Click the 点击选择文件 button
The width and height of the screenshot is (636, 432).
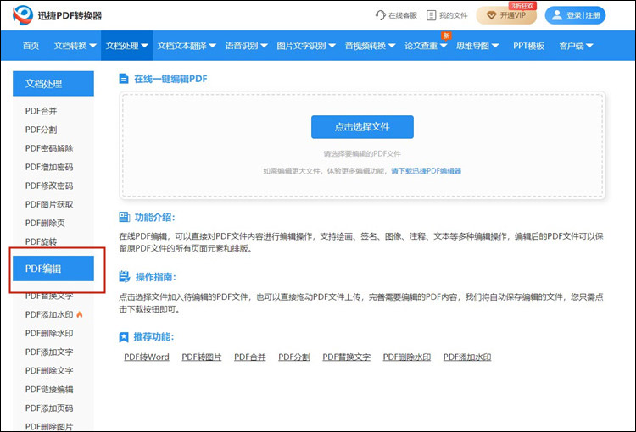pos(362,127)
